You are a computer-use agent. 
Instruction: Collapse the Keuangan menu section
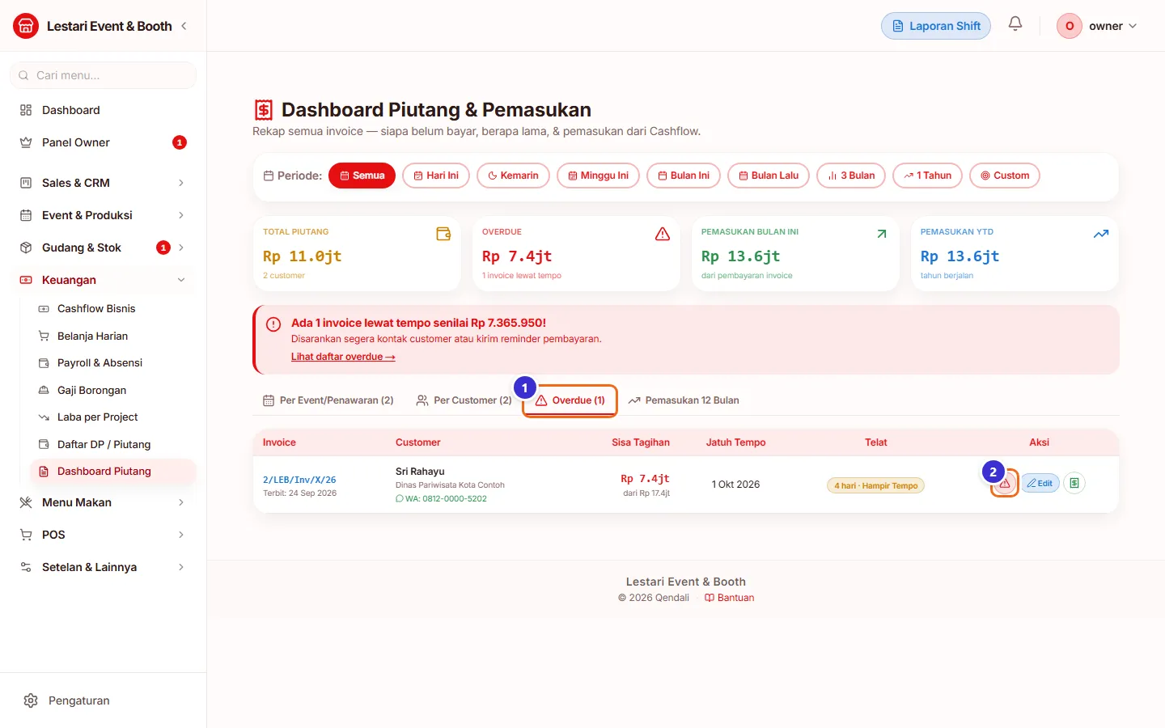[104, 280]
